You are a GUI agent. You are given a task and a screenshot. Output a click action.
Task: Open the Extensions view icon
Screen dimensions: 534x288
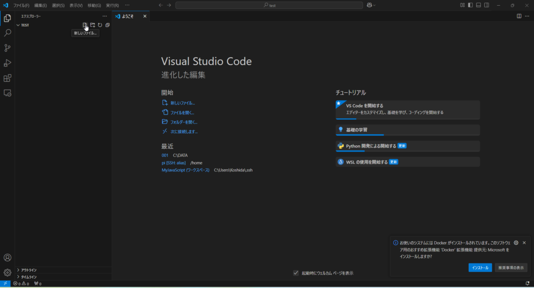(7, 78)
